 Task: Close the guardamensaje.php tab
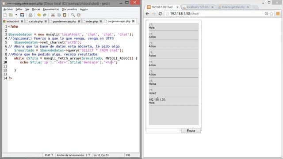(x=79, y=21)
